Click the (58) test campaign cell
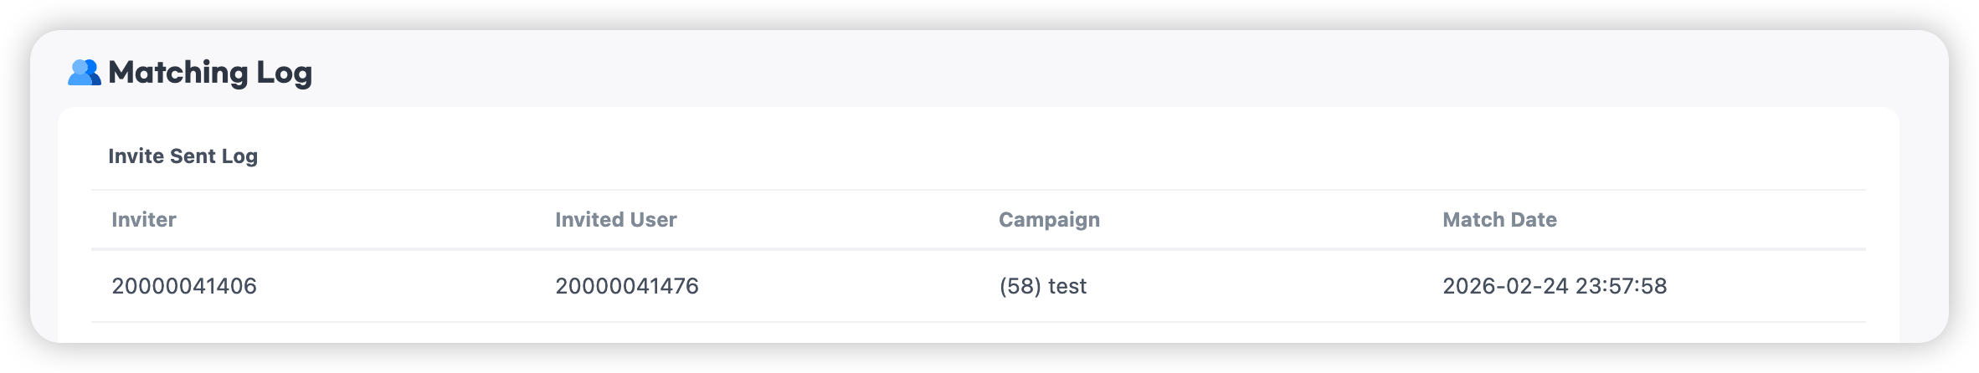 click(x=1042, y=286)
